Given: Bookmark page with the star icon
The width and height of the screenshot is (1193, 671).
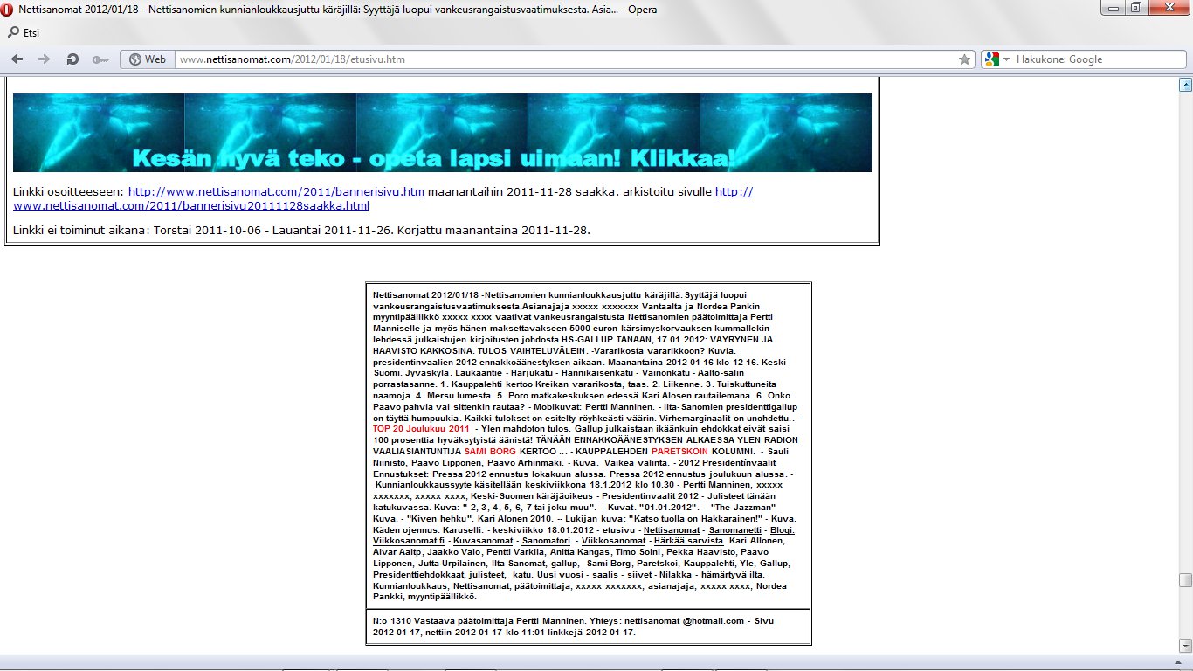Looking at the screenshot, I should 964,59.
